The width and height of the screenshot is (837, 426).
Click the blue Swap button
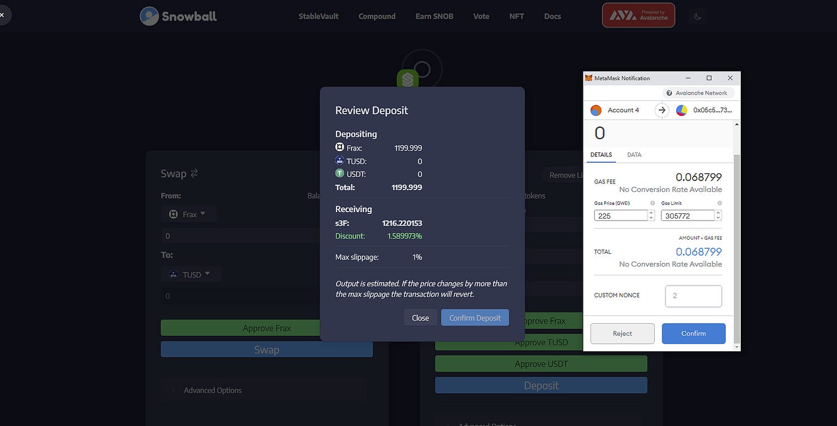click(267, 350)
